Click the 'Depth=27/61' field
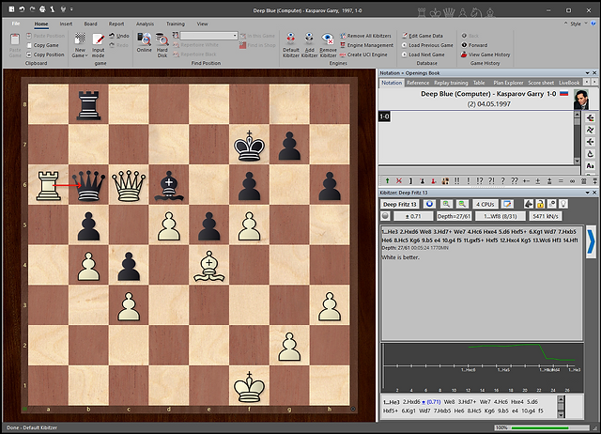 454,216
